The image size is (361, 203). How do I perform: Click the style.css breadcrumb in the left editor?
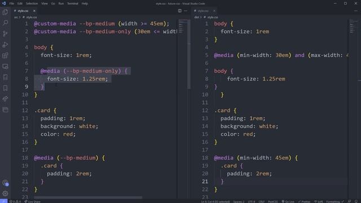[x=32, y=17]
